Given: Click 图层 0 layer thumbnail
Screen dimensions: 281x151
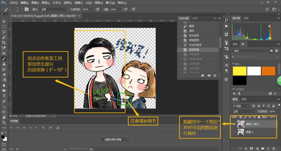Looking at the screenshot, I should point(241,132).
